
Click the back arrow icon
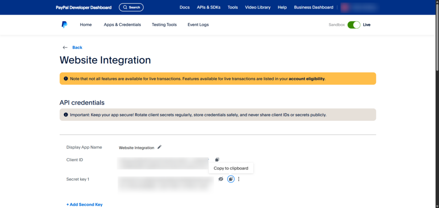point(65,47)
